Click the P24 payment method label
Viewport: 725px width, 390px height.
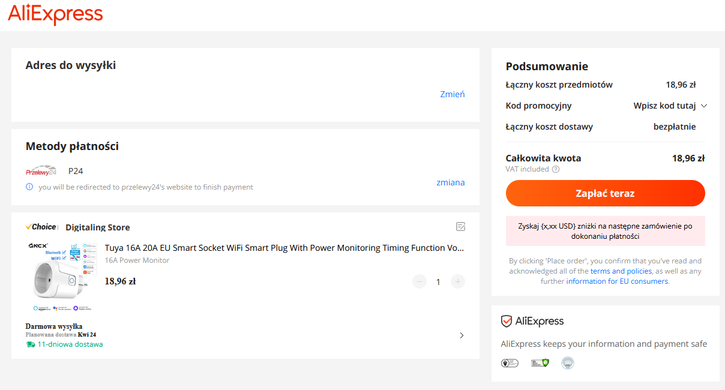pos(76,171)
